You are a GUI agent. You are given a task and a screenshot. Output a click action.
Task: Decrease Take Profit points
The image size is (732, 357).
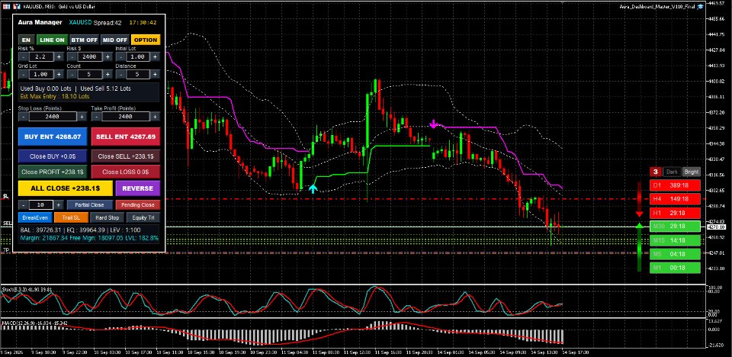click(x=96, y=117)
